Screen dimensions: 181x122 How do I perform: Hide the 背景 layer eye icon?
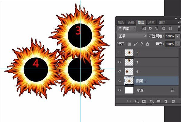tap(119, 90)
